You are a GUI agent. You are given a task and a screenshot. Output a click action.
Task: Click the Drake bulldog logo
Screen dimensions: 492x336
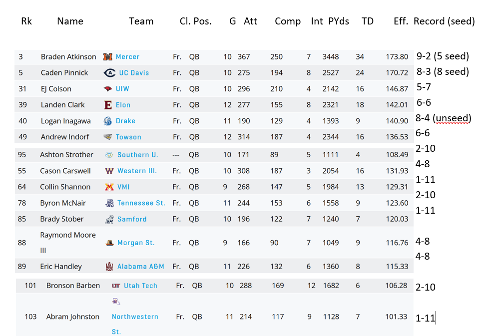pyautogui.click(x=107, y=121)
